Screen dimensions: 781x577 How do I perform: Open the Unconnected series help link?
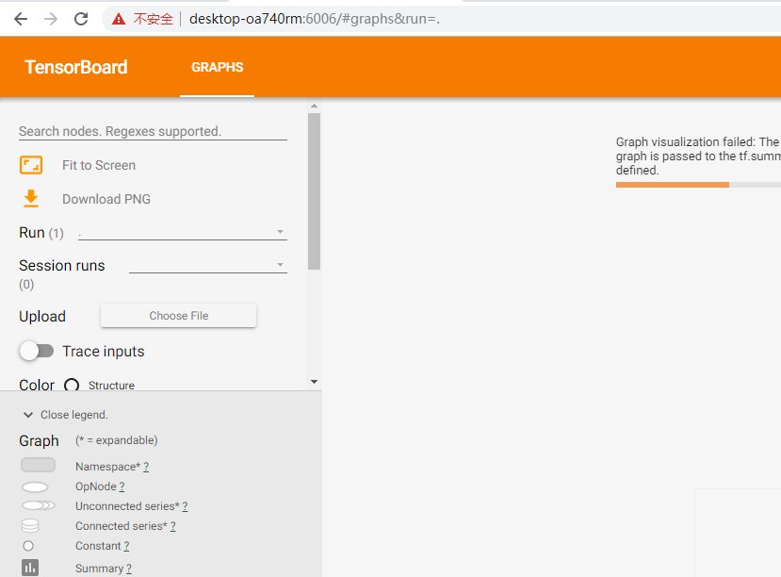click(x=185, y=506)
